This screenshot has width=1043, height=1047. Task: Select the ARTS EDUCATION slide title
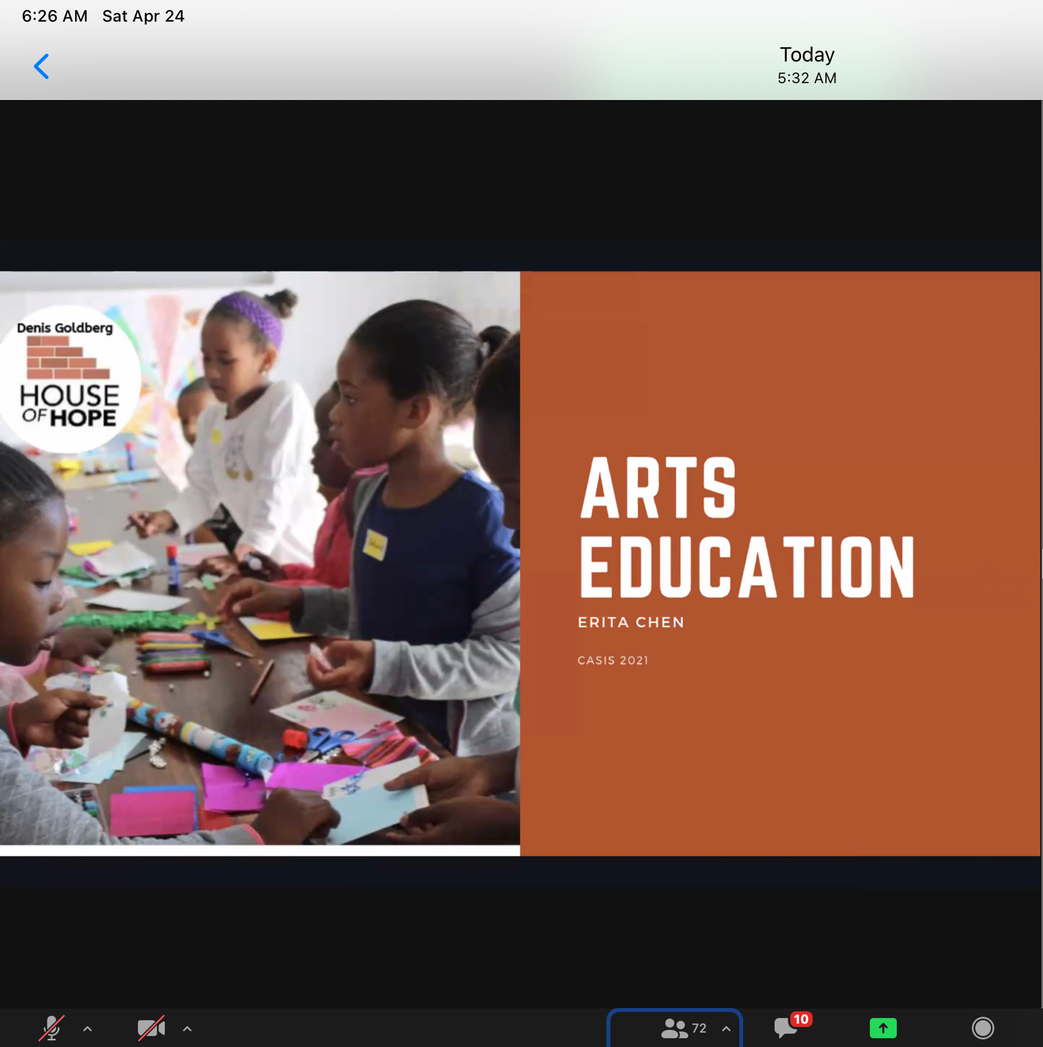[746, 527]
